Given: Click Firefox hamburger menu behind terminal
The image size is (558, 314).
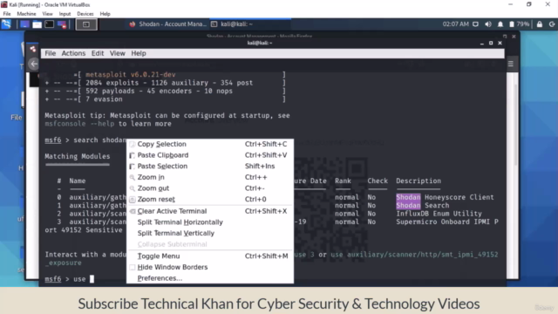Looking at the screenshot, I should (x=511, y=64).
